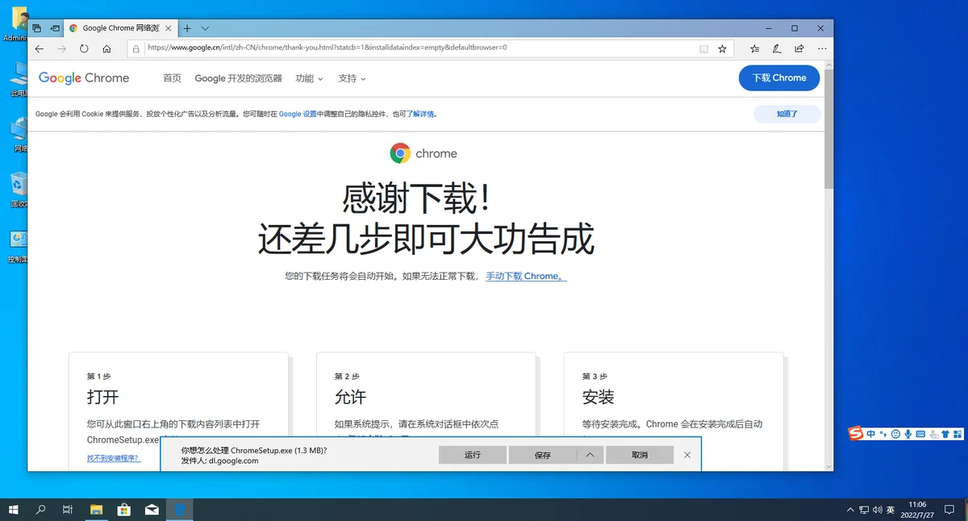Viewport: 968px width, 521px height.
Task: Click the share page icon
Action: [799, 48]
